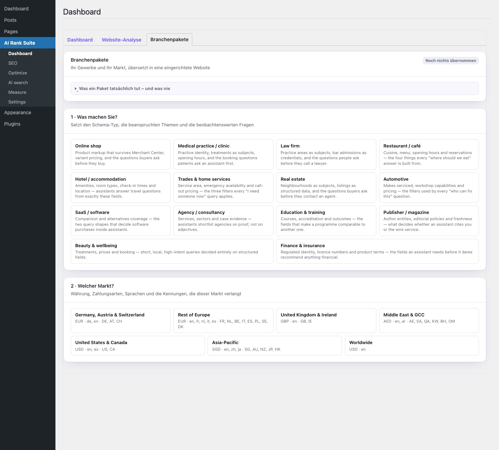This screenshot has width=499, height=450.
Task: Pick the Restaurant / café card
Action: 429,154
